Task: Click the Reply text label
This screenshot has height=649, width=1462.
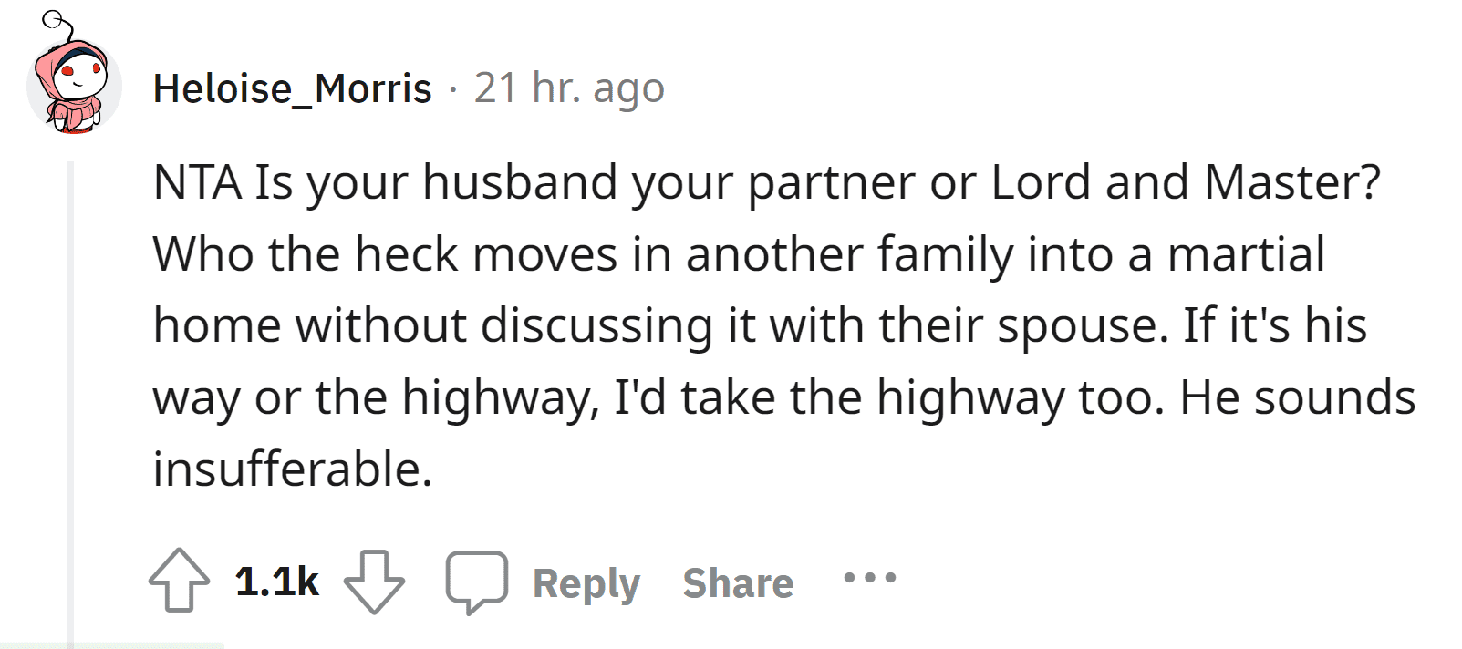Action: 586,583
